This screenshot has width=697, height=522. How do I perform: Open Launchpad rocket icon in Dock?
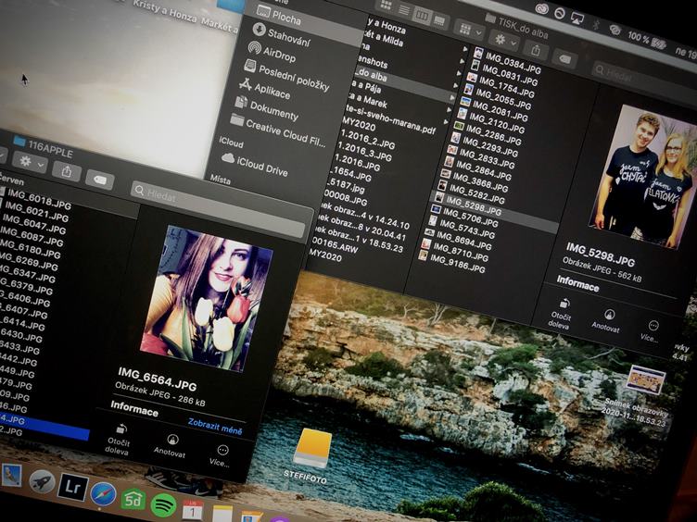point(42,482)
